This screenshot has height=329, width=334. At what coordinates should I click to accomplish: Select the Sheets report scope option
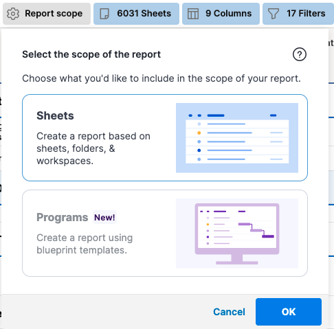(165, 137)
